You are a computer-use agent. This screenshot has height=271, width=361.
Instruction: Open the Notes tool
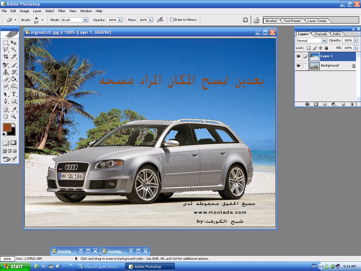[6, 109]
